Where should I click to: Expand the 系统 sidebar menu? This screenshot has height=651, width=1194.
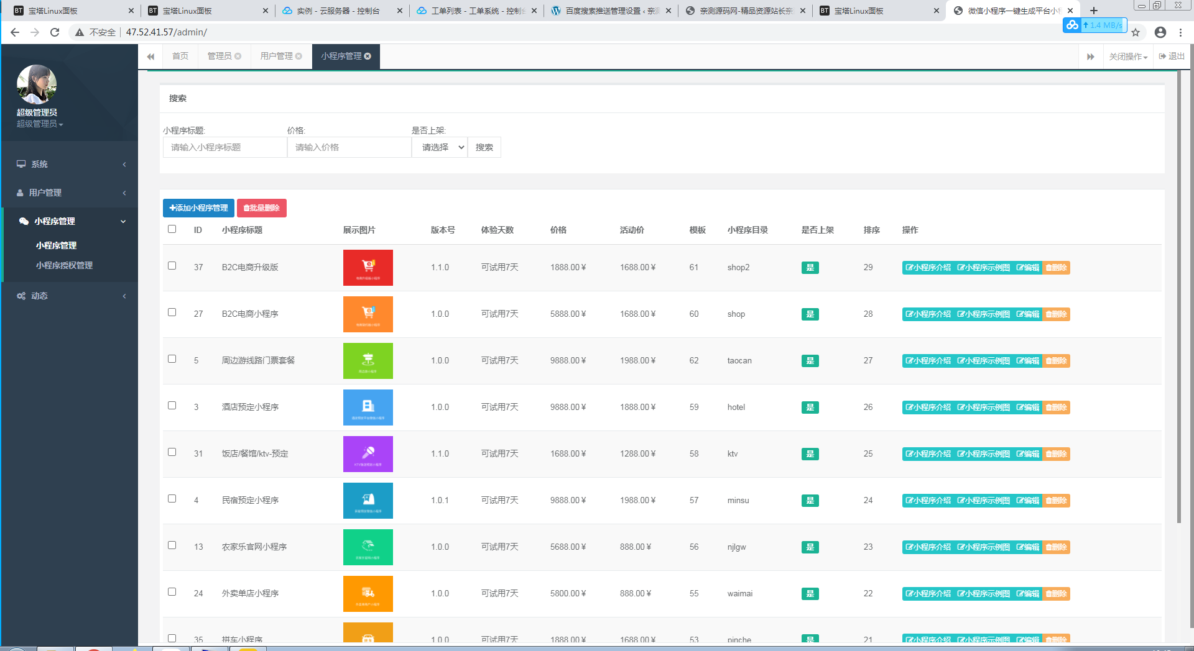point(69,164)
